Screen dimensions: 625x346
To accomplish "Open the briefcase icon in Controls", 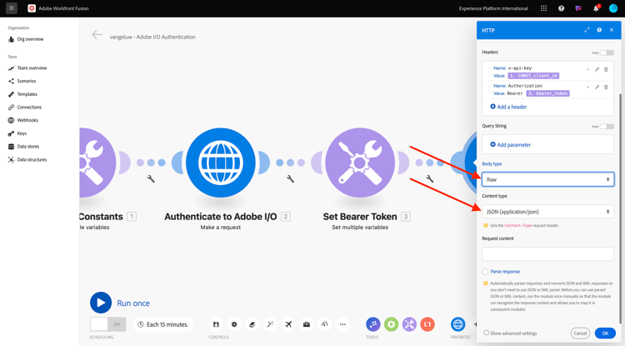I will (307, 324).
